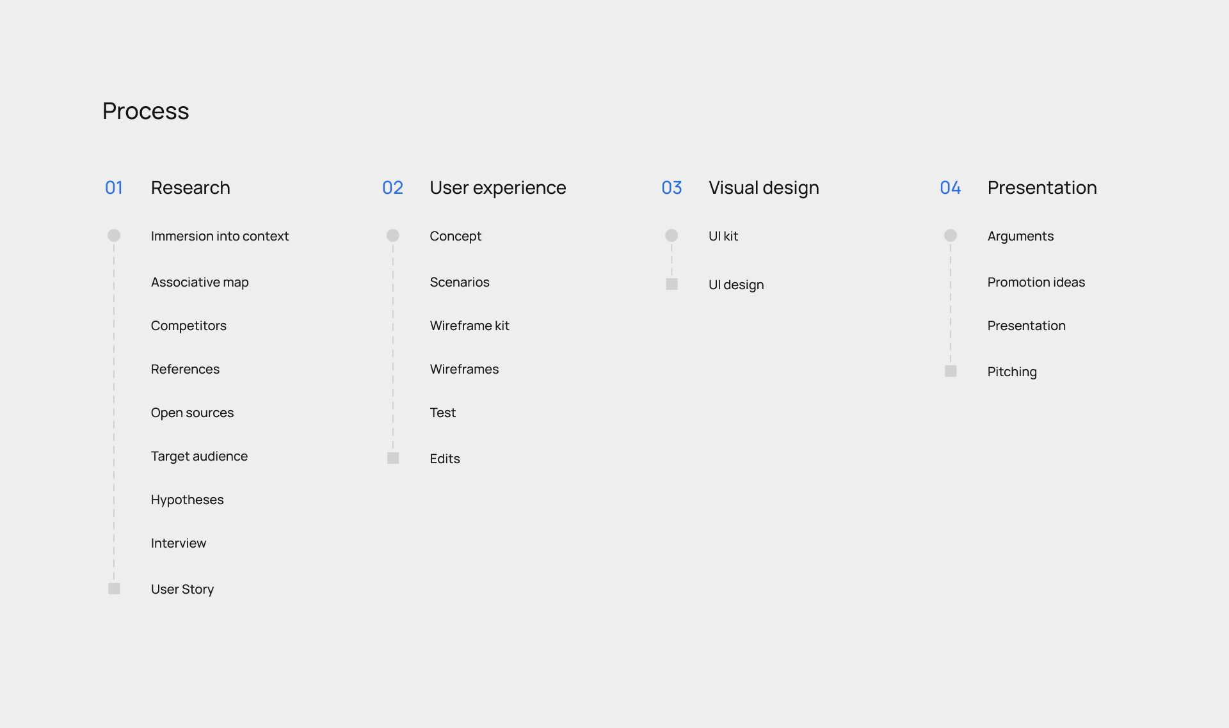1229x728 pixels.
Task: Click the blue 04 step number
Action: pyautogui.click(x=950, y=187)
